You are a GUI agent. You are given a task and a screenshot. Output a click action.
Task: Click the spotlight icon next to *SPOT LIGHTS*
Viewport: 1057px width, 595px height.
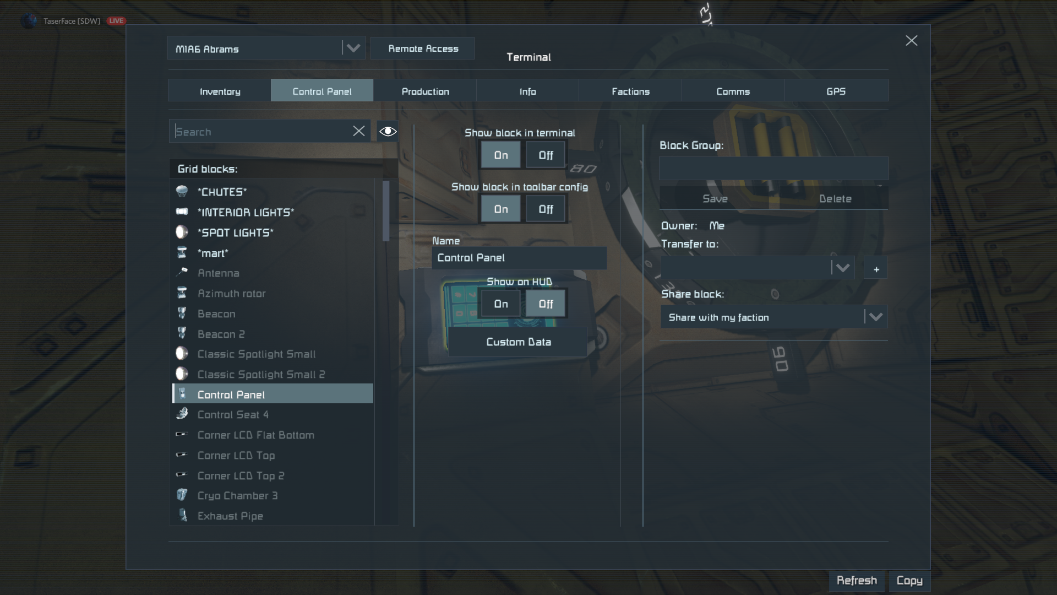tap(182, 232)
